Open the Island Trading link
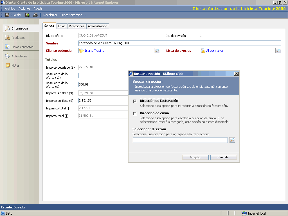Viewport: 288px width, 216px height. [94, 51]
